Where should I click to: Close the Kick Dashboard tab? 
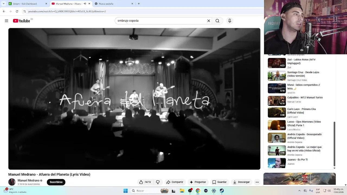point(46,4)
